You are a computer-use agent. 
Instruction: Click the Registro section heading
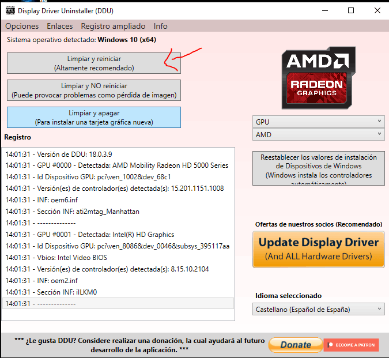click(x=18, y=137)
